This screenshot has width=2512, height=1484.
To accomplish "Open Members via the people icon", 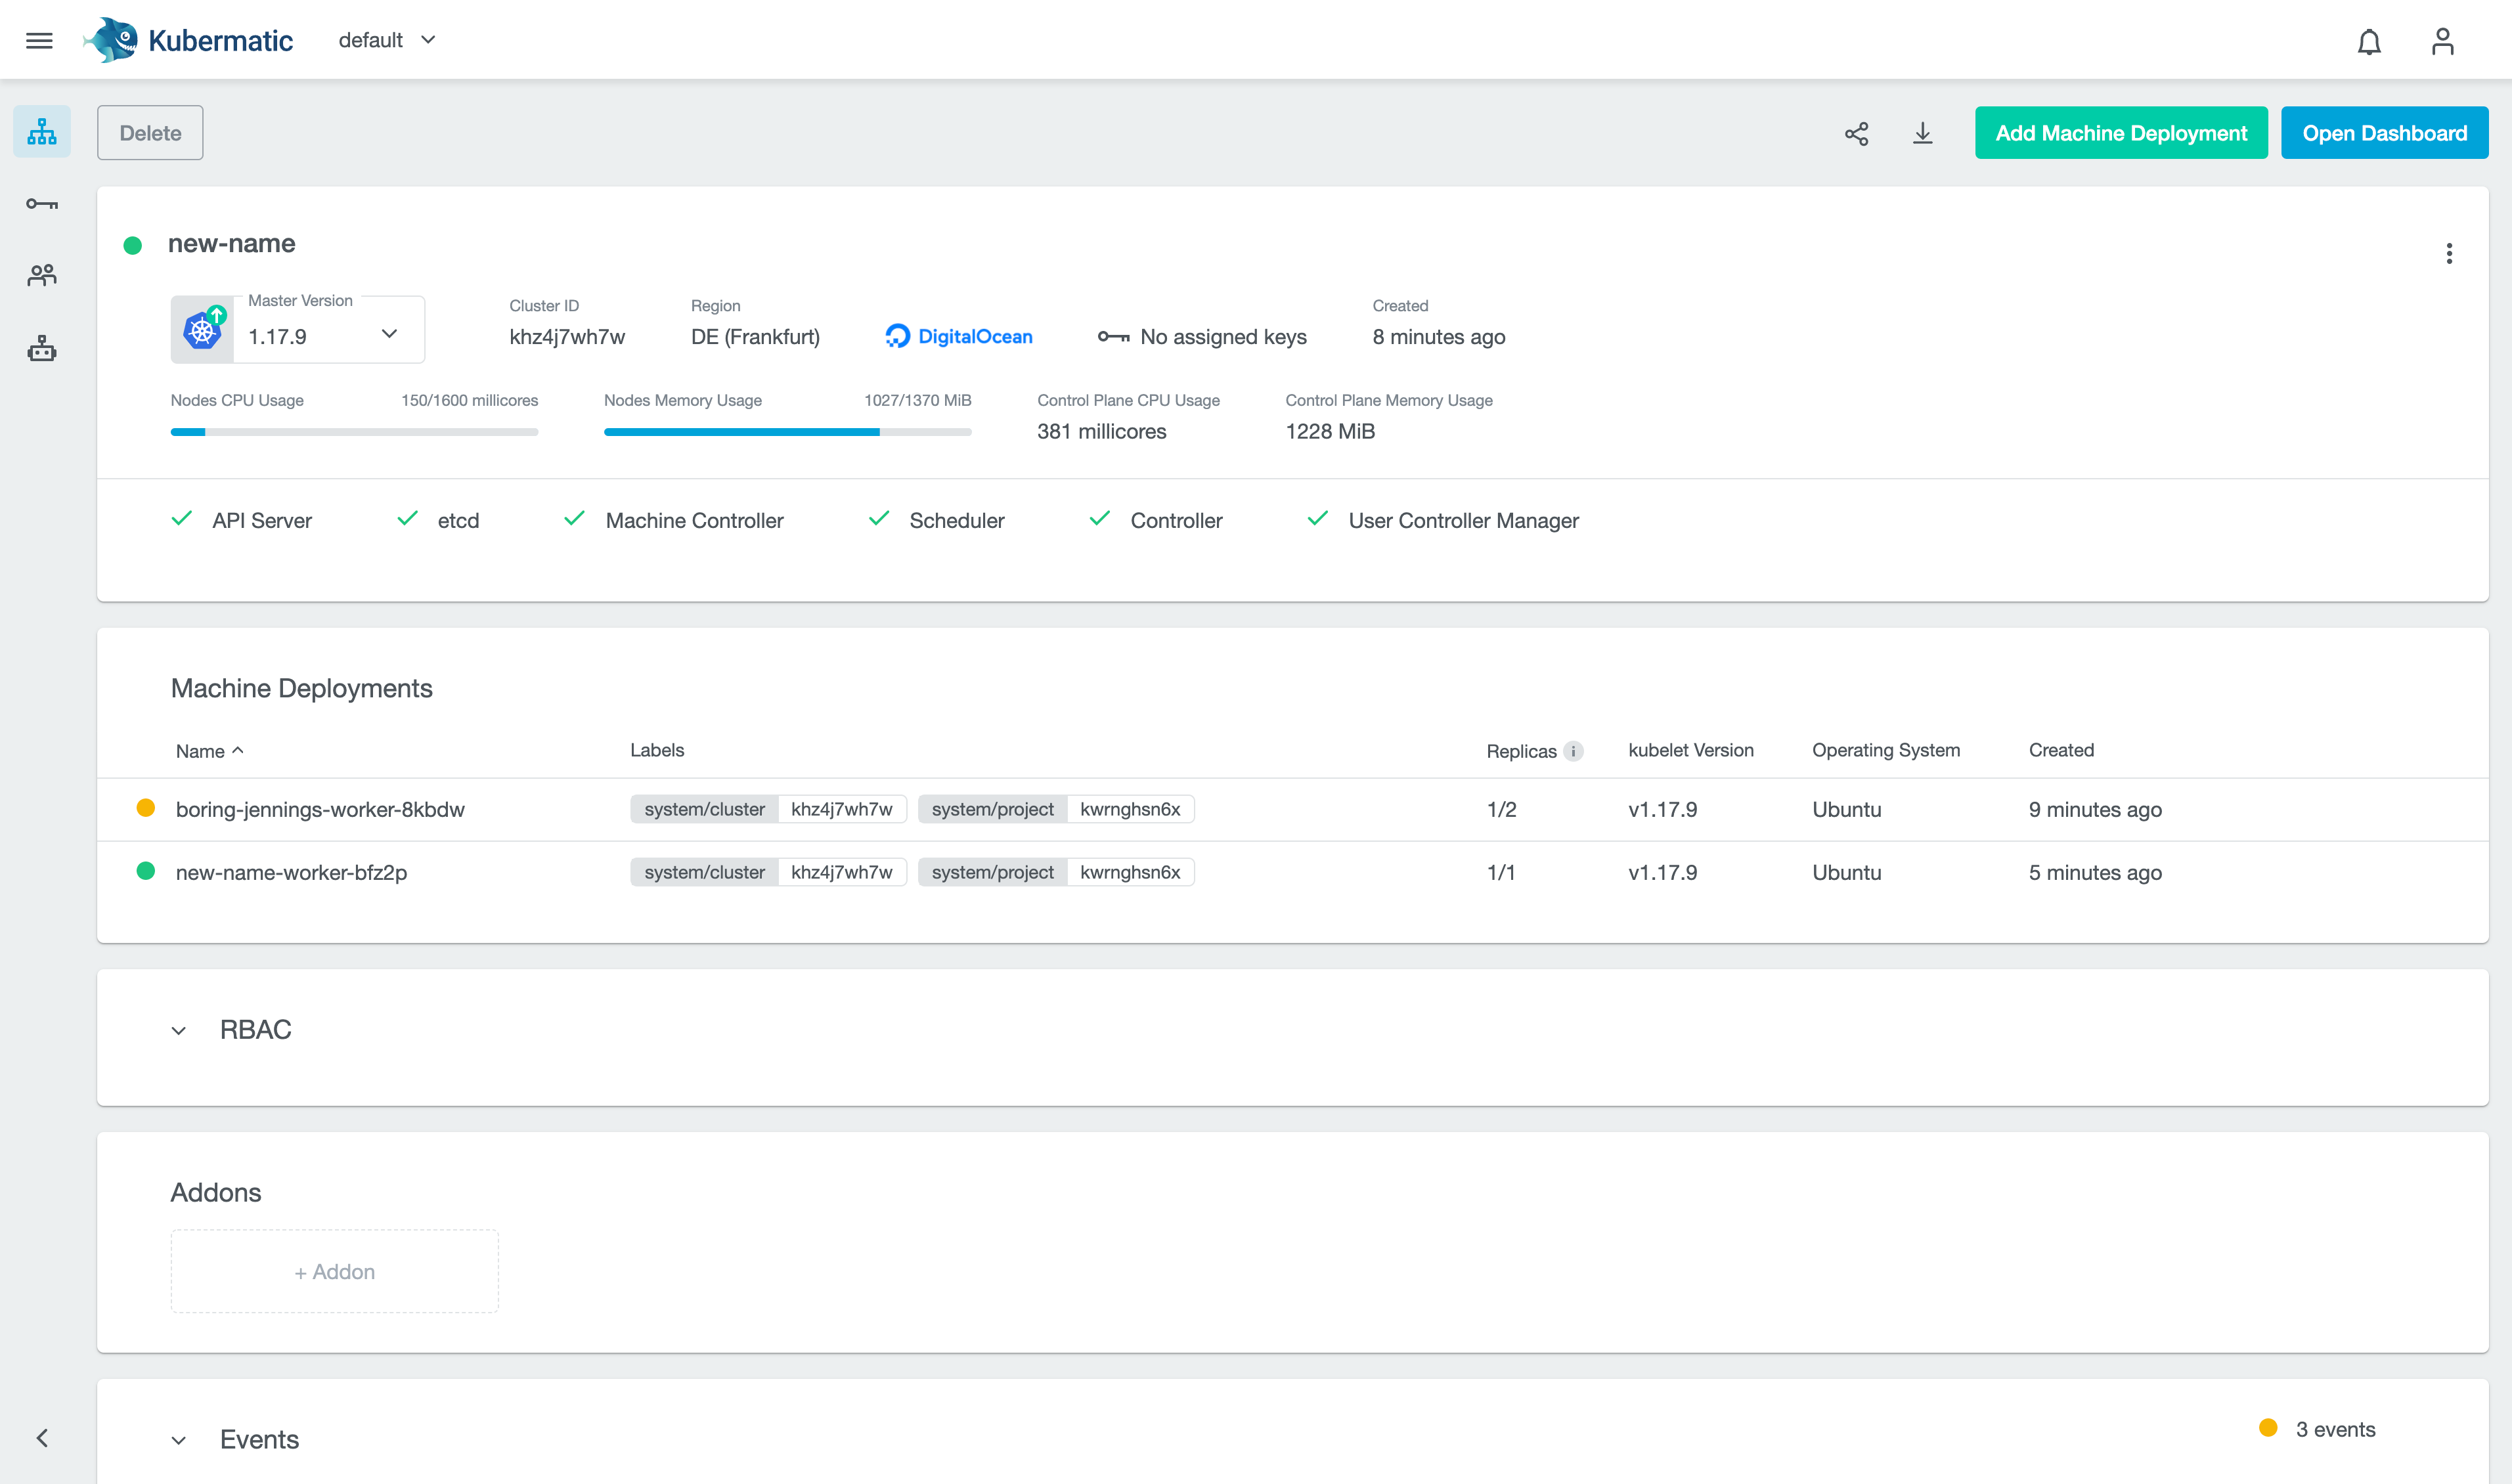I will pos(41,275).
